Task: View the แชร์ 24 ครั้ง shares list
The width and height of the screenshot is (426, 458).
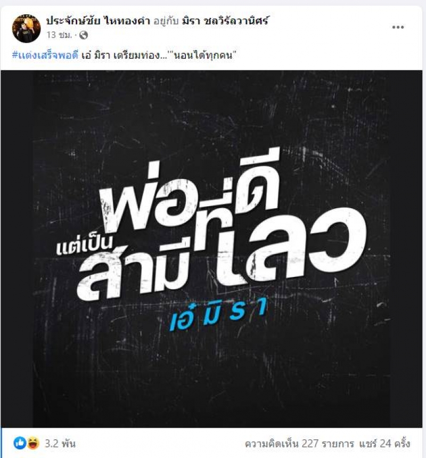Action: [x=384, y=444]
